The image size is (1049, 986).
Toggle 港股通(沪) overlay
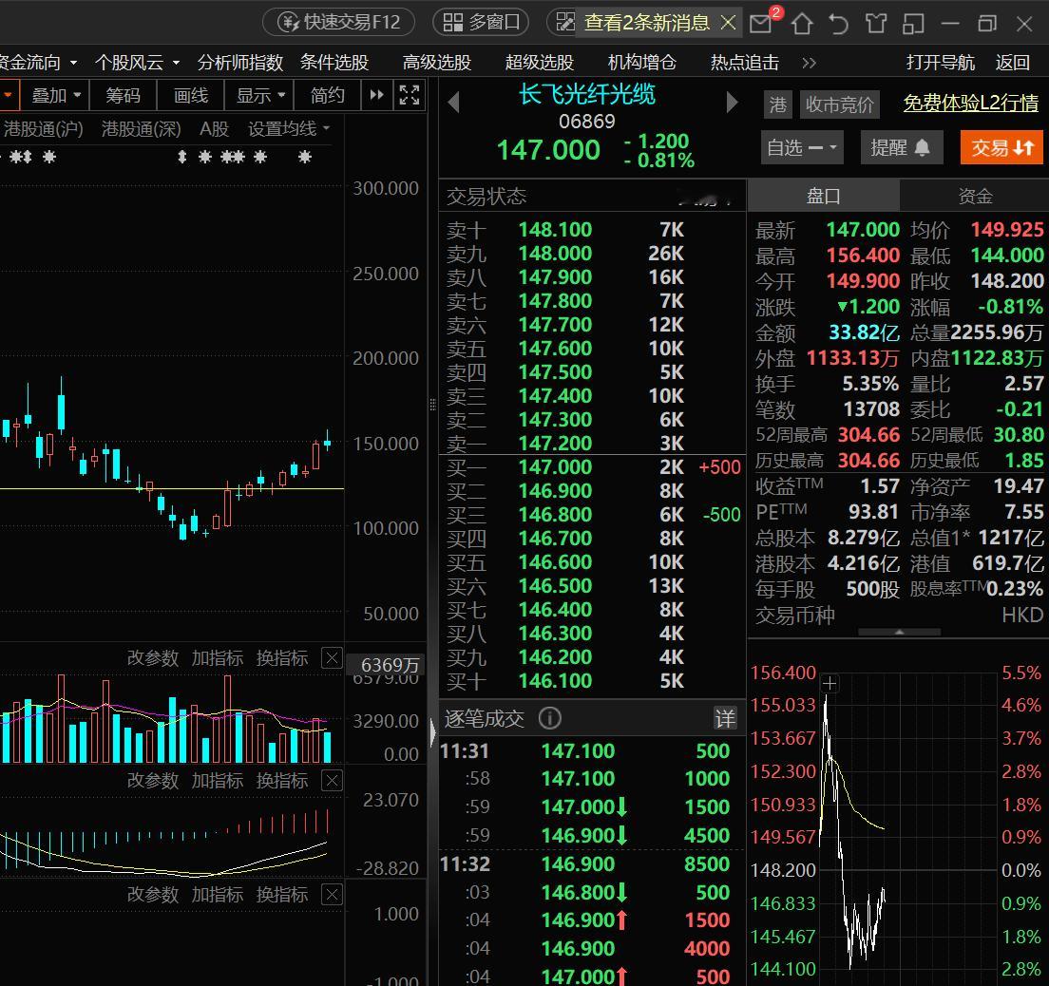tap(44, 128)
